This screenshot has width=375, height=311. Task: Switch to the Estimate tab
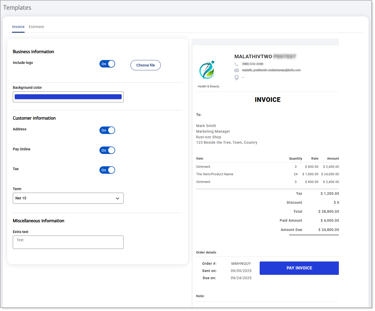[36, 27]
